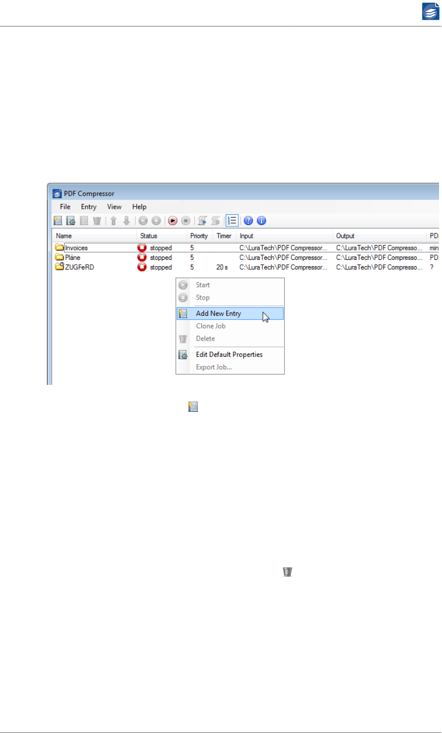442x733 pixels.
Task: Click the move entry up arrow icon
Action: pos(114,221)
